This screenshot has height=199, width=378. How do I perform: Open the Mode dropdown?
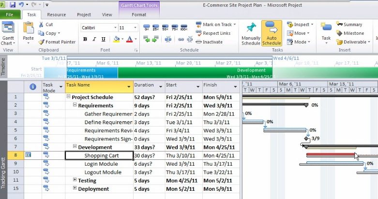[x=299, y=42]
